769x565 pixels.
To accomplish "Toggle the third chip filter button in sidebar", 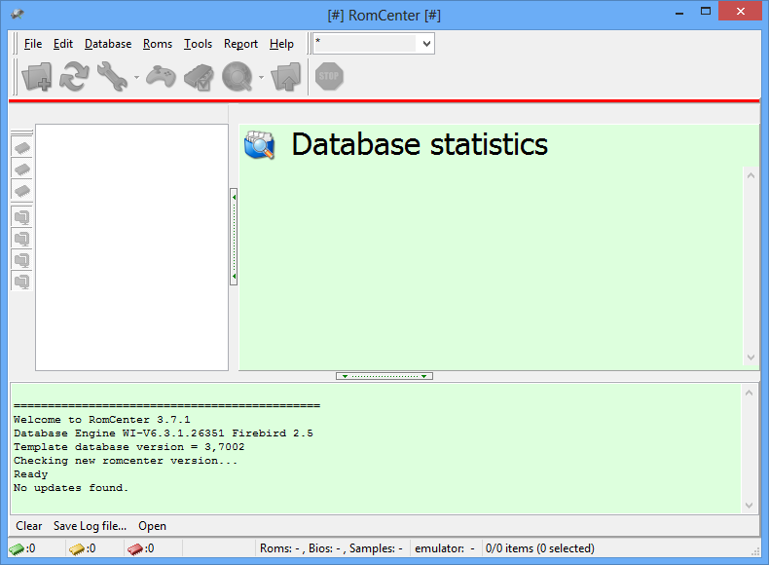I will click(x=21, y=190).
